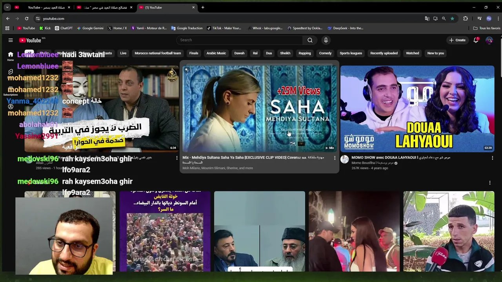The width and height of the screenshot is (502, 282).
Task: Click the YouTube logo
Action: [30, 40]
